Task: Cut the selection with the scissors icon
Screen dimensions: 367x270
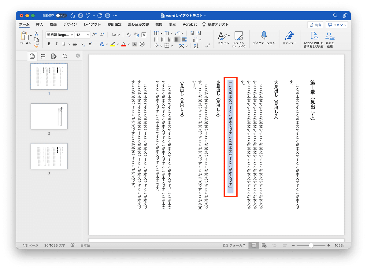Action: pos(36,34)
